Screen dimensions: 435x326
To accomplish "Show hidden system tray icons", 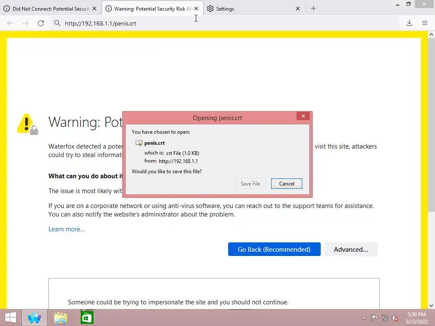I will pyautogui.click(x=364, y=318).
